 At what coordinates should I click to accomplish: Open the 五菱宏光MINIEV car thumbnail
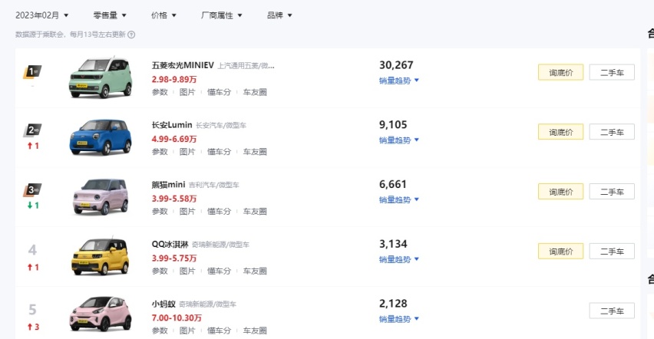[101, 77]
